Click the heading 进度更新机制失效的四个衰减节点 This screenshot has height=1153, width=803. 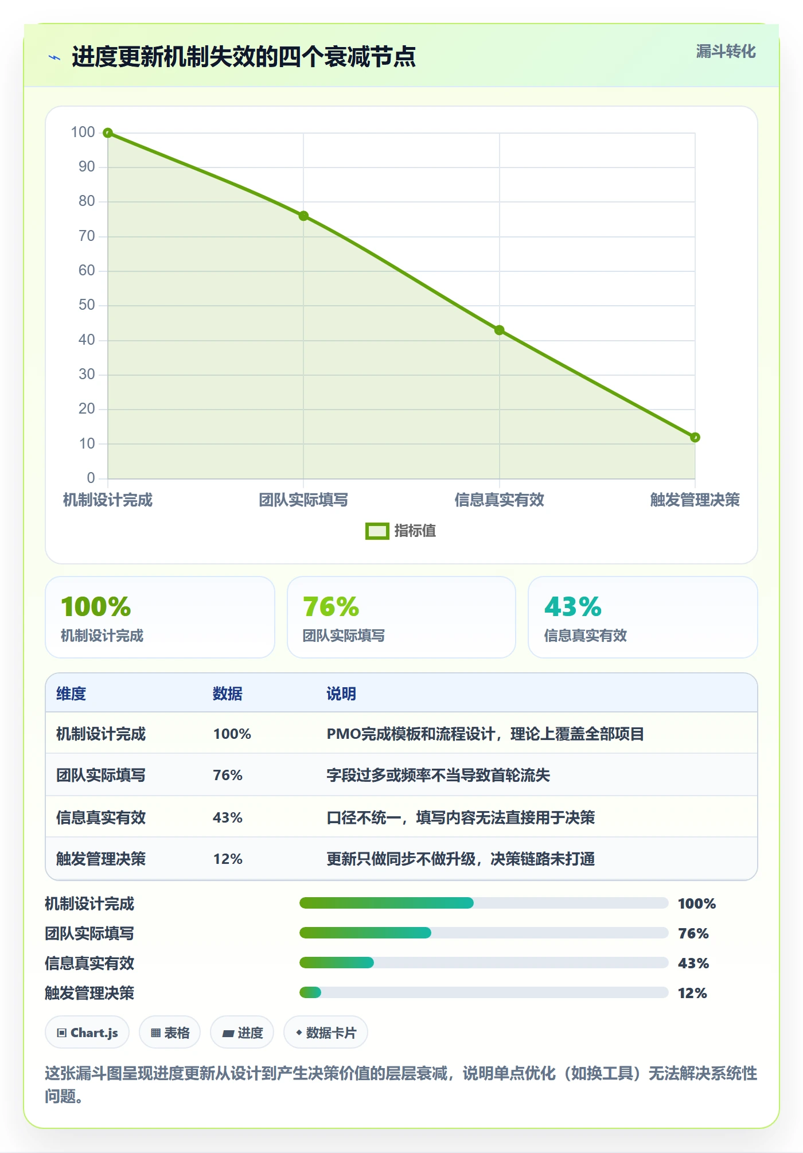pyautogui.click(x=244, y=57)
